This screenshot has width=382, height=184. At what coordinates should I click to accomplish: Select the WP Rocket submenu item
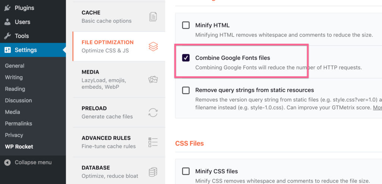[x=19, y=147]
